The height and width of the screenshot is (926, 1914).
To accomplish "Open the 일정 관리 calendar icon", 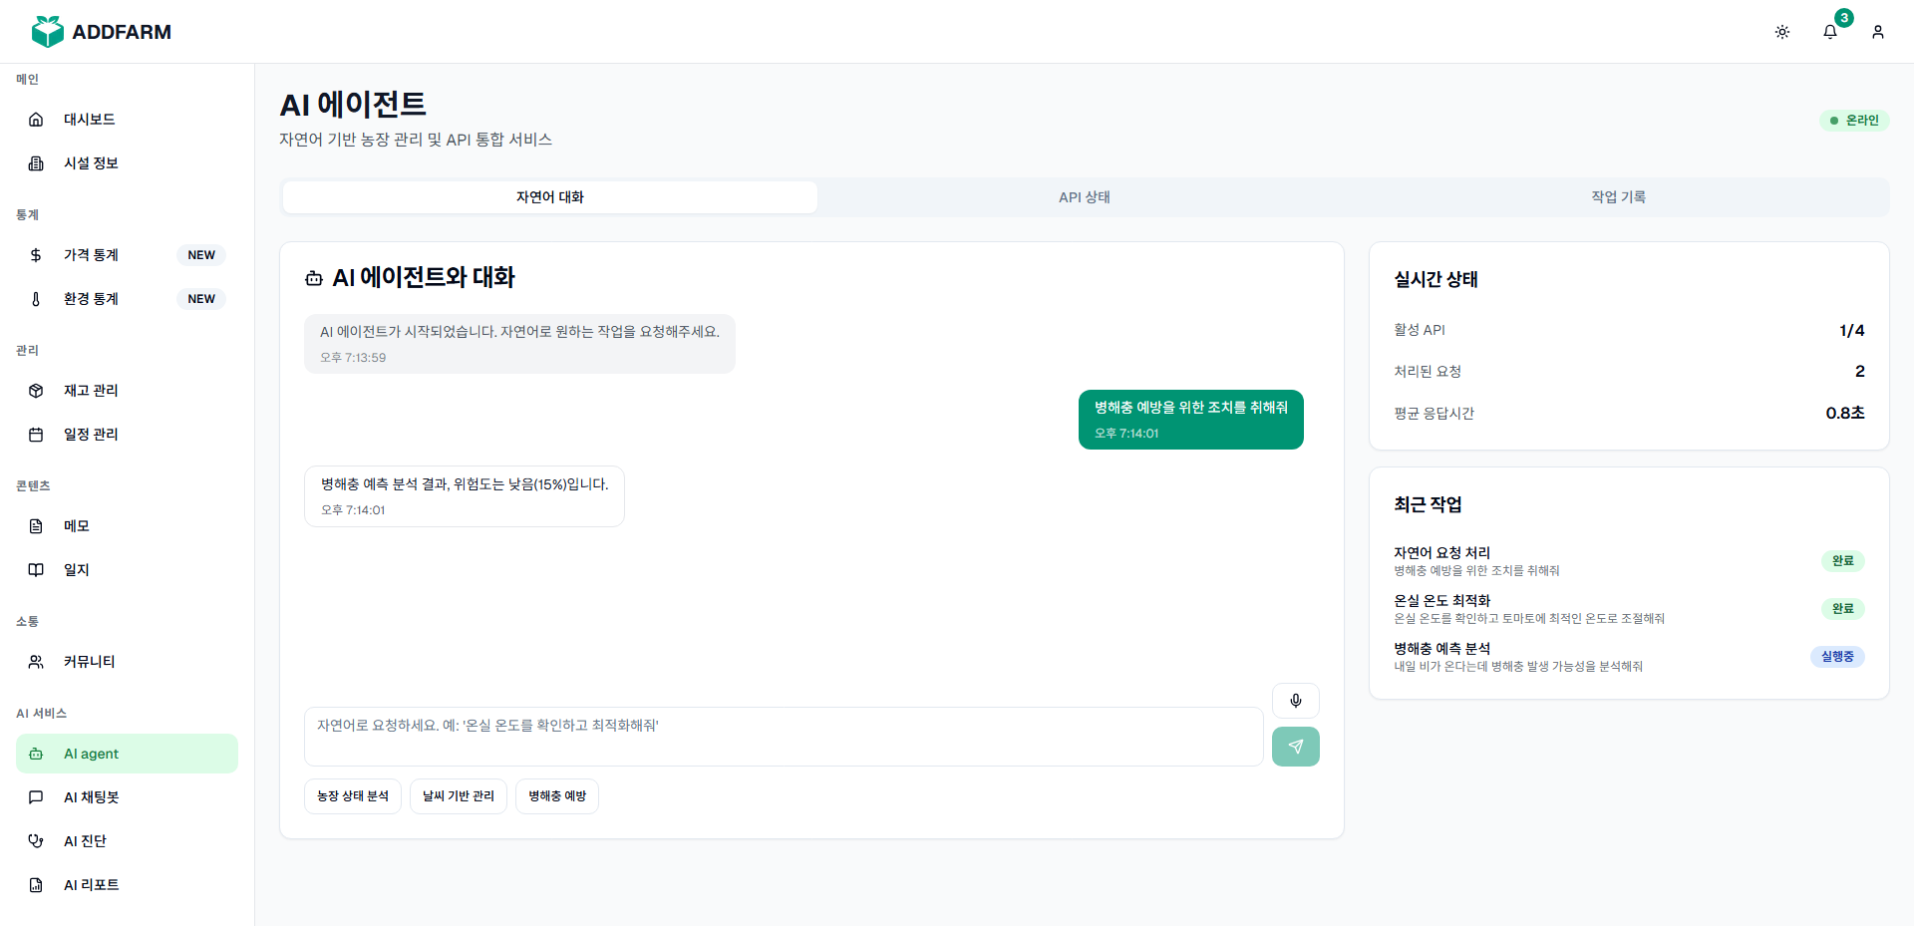I will point(36,435).
